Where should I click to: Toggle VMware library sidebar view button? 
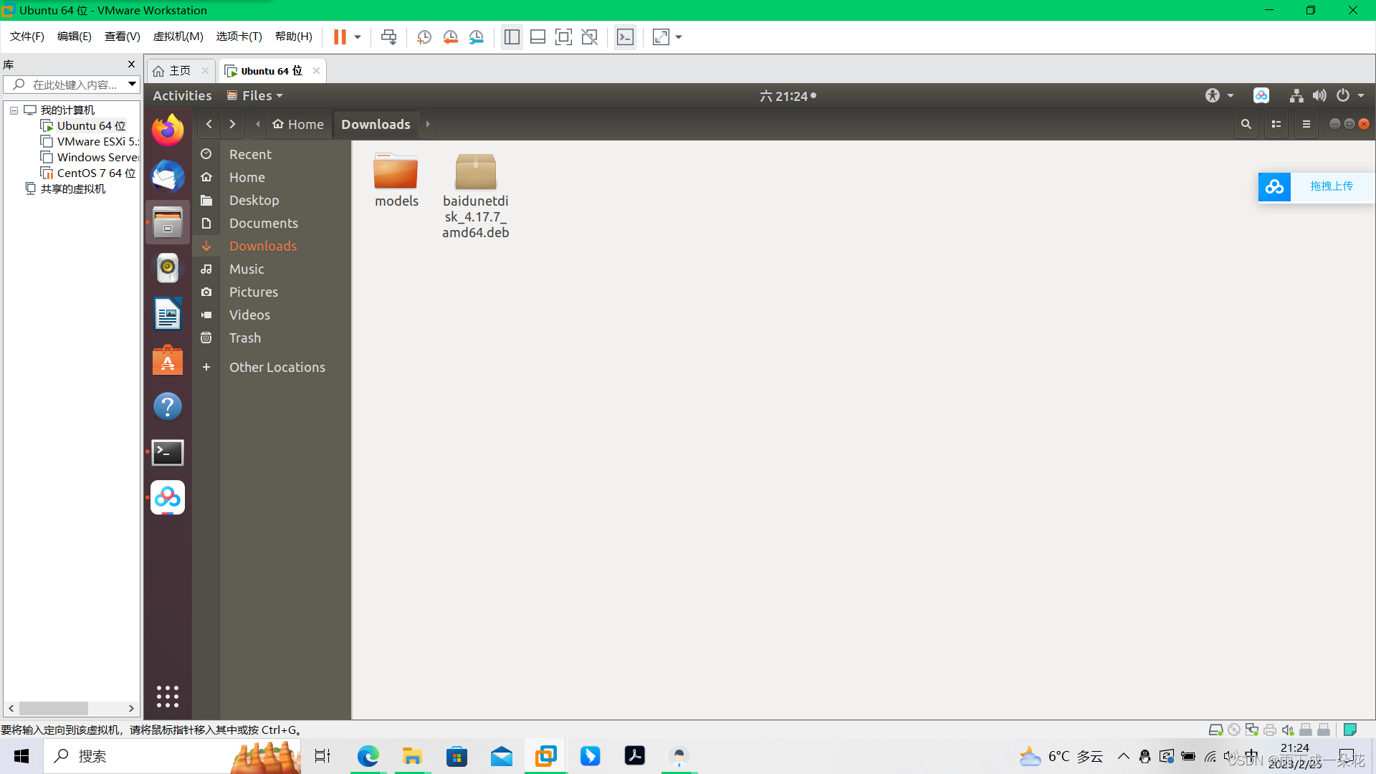(x=512, y=37)
